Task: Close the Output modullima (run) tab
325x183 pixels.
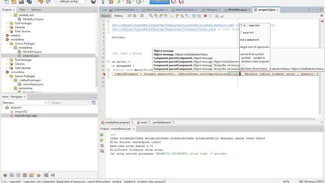Action: (x=134, y=129)
